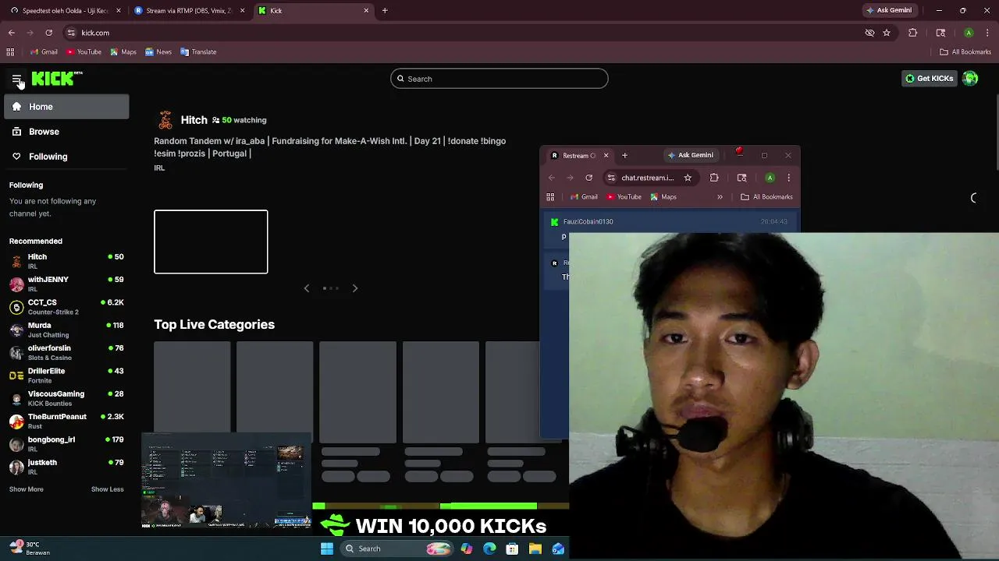Open the Gmail bookmark in main browser
Screen dimensions: 999x561
point(44,52)
